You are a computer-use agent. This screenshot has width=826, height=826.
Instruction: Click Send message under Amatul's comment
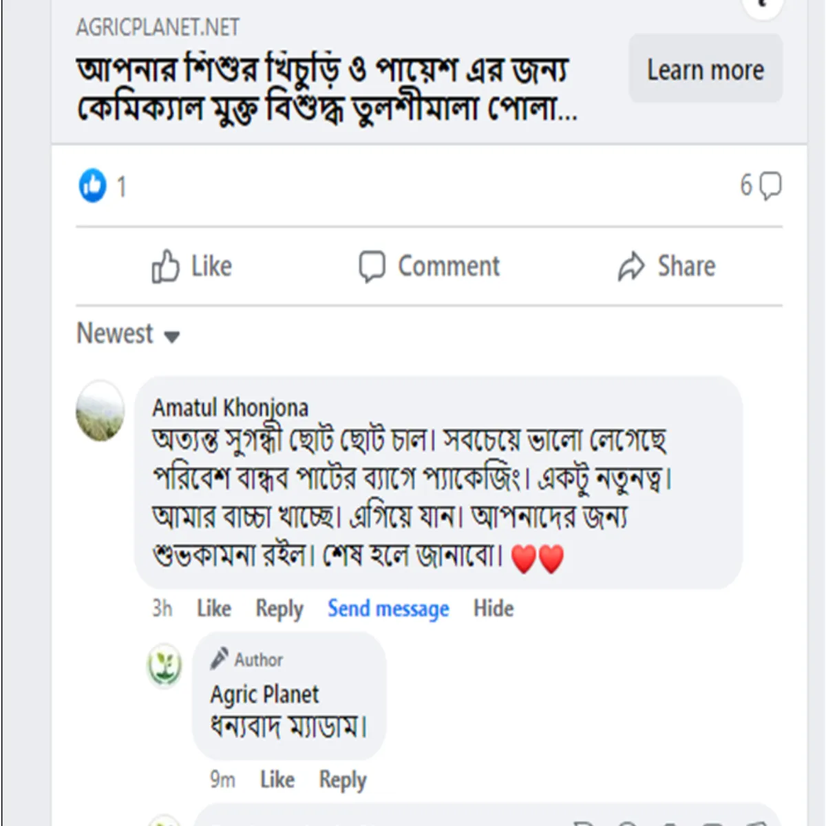point(388,608)
